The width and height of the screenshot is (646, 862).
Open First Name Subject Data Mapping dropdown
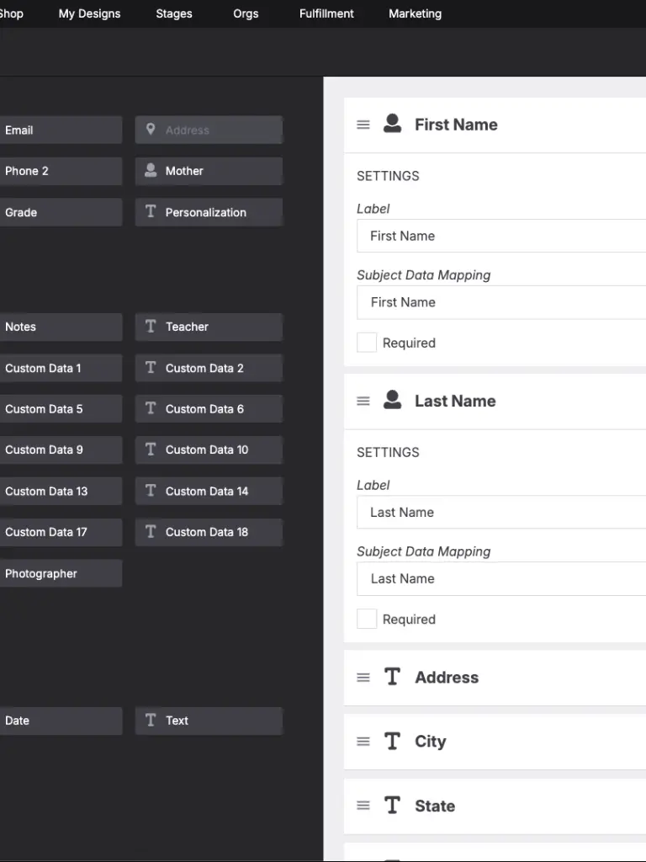[501, 302]
